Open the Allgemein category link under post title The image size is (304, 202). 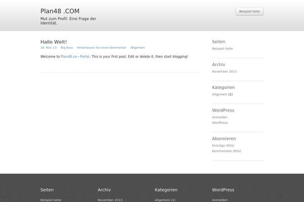click(137, 47)
